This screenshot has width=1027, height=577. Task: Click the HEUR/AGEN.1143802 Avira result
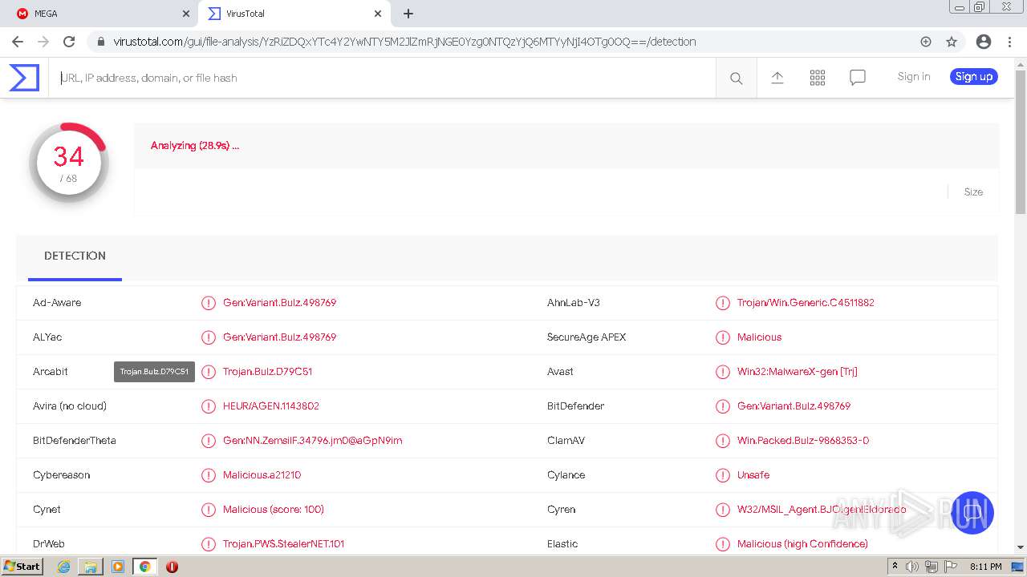coord(270,406)
